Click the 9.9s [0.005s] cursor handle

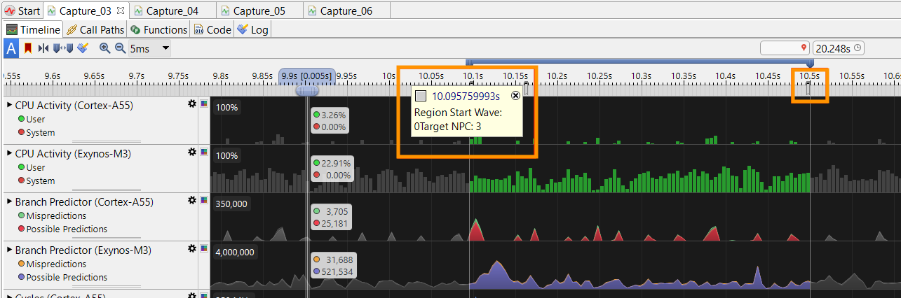tap(306, 76)
